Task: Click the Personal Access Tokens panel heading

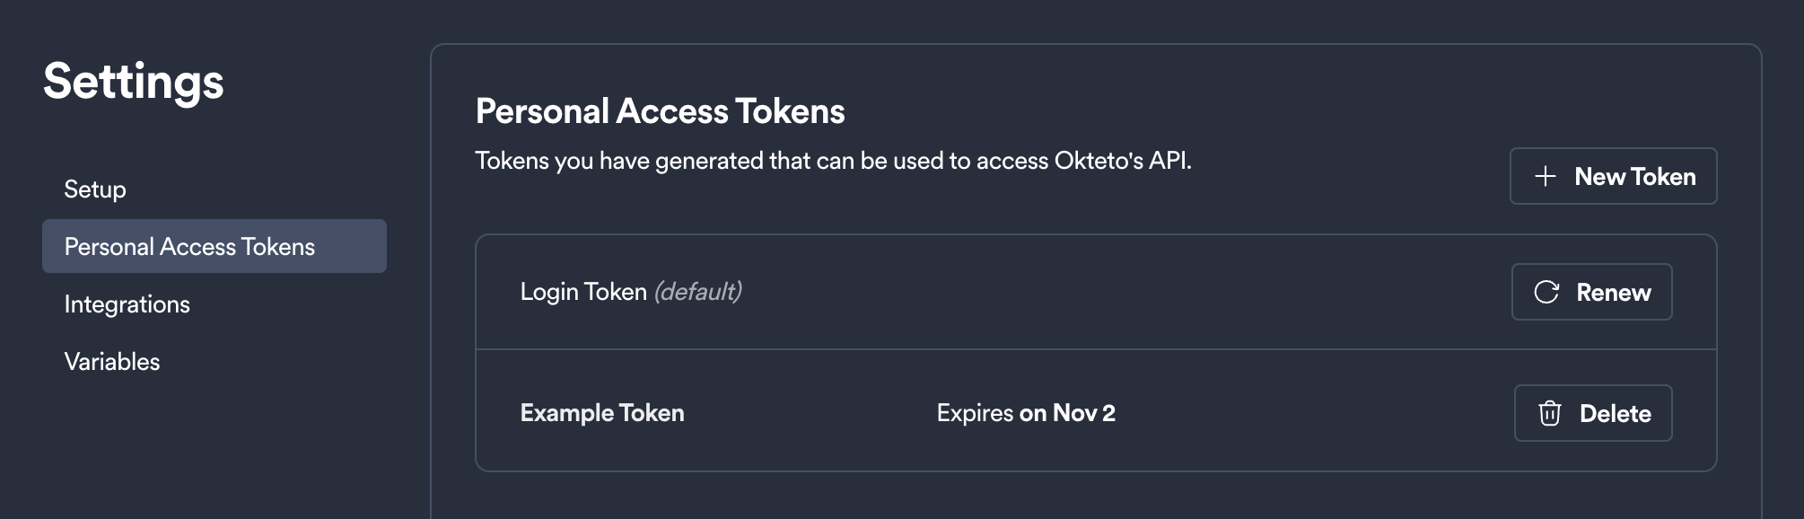Action: 661,111
